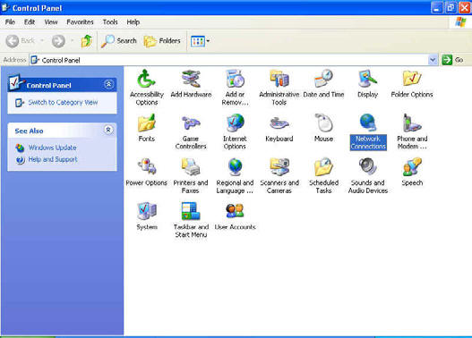Open the User Accounts icon
This screenshot has height=338, width=472.
tap(235, 211)
